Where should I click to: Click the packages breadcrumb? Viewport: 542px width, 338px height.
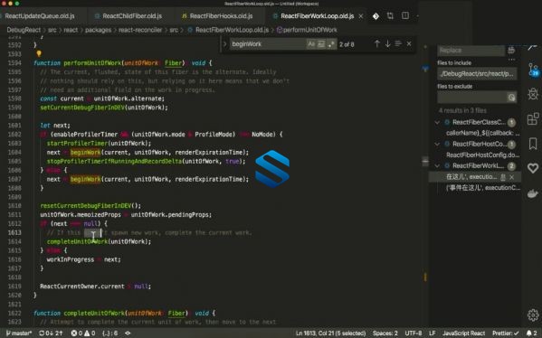point(98,30)
